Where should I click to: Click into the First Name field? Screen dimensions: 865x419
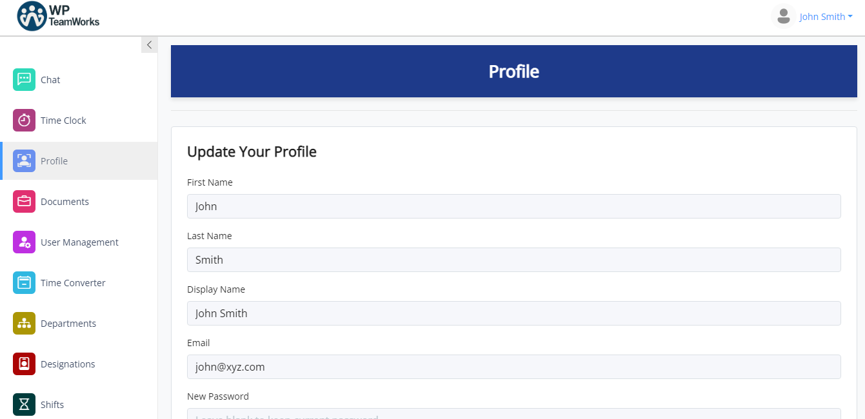pyautogui.click(x=514, y=206)
